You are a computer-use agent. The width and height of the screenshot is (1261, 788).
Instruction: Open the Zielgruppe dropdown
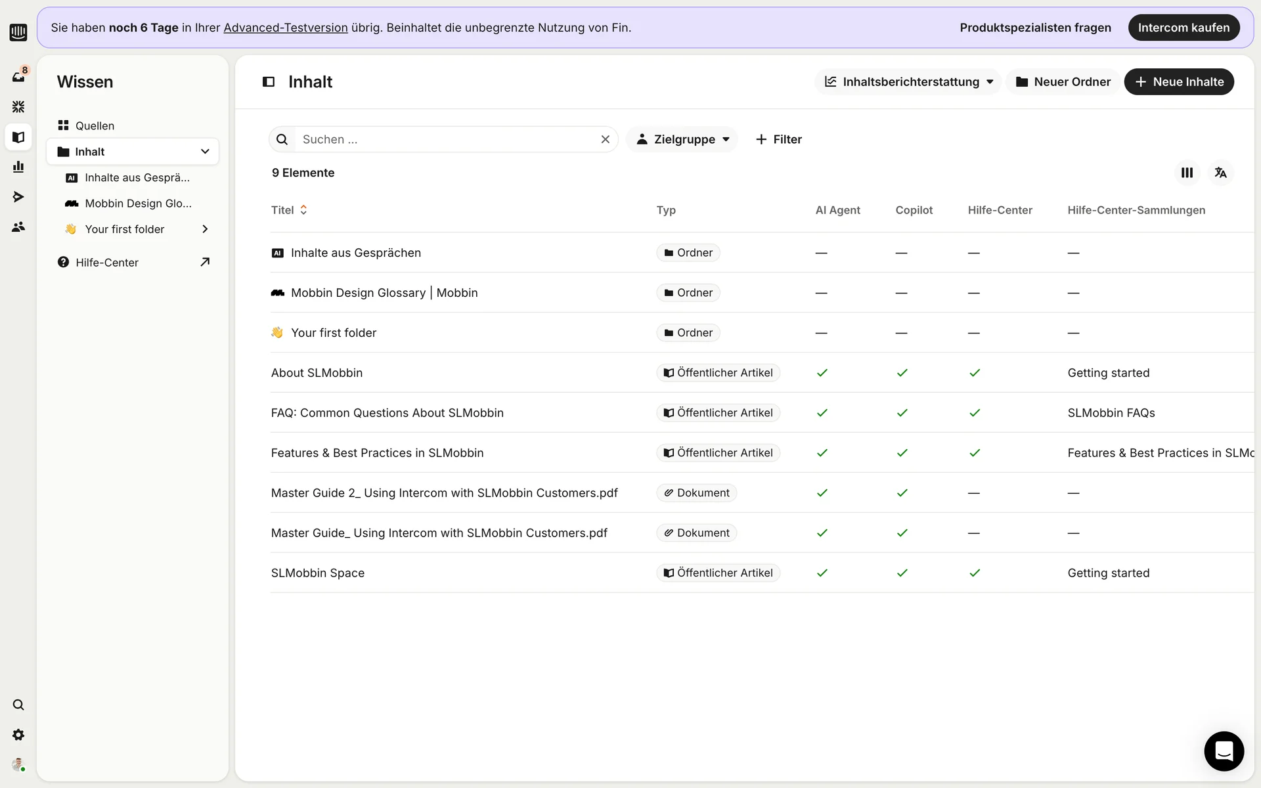point(682,139)
